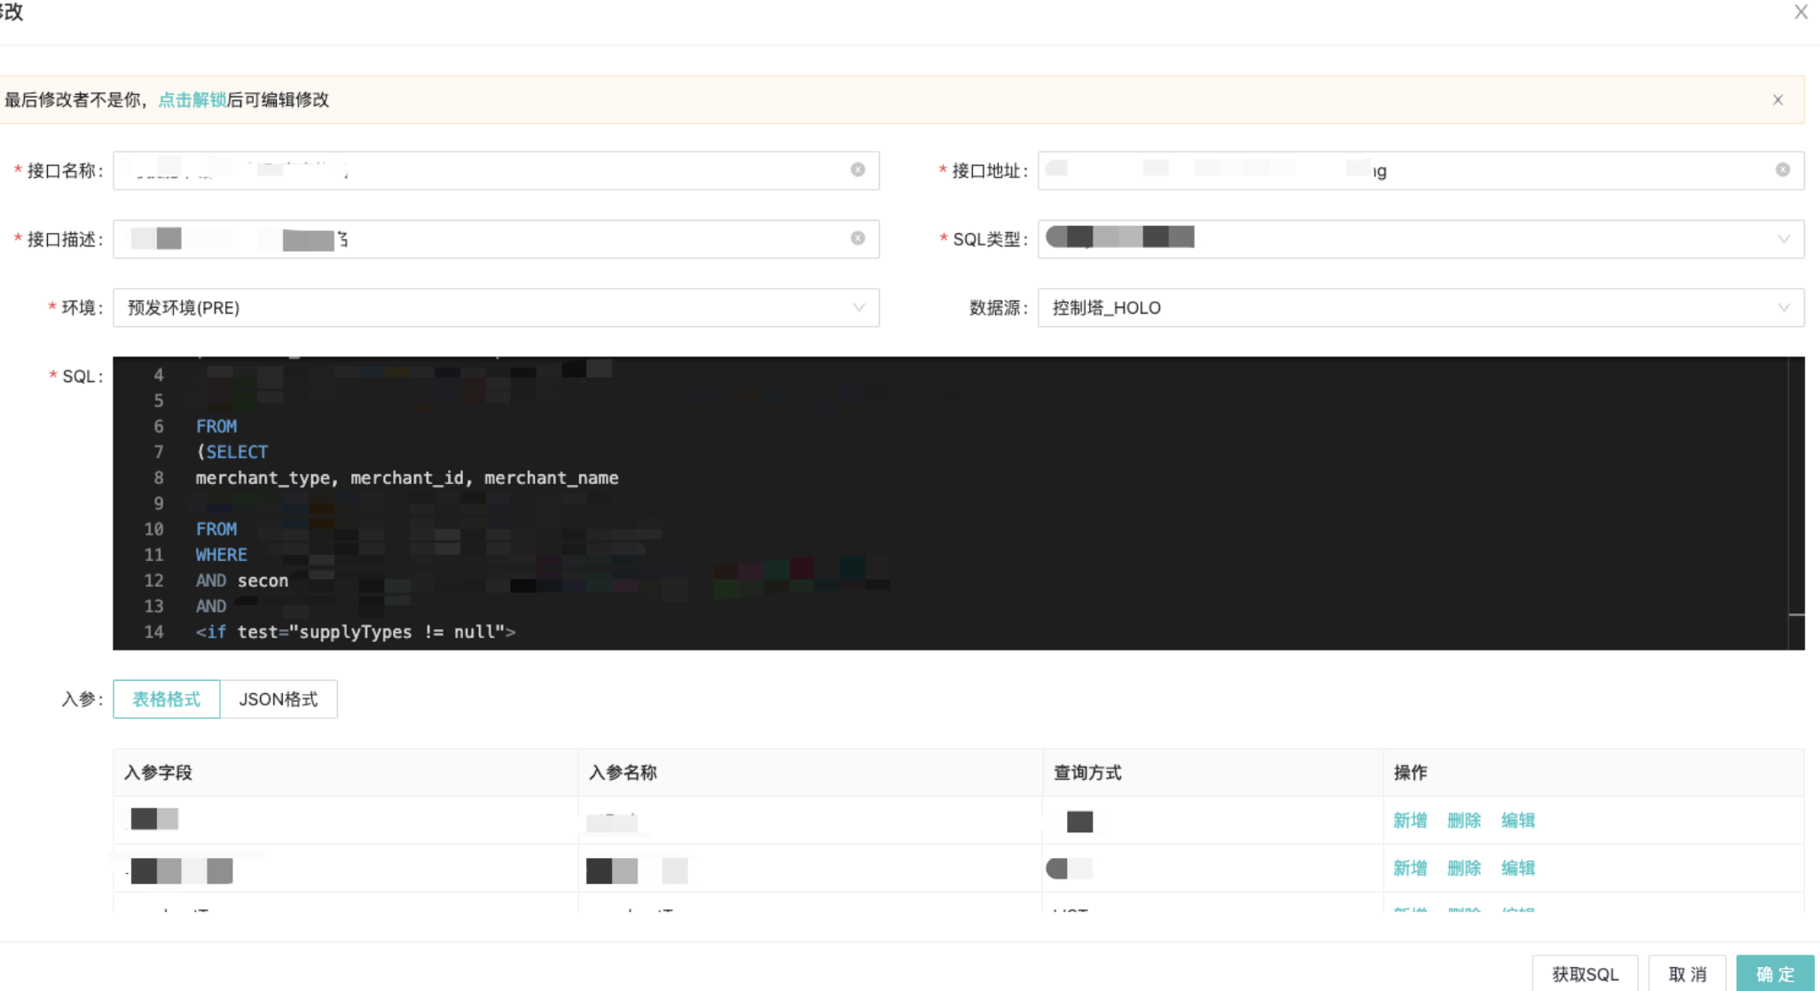This screenshot has height=991, width=1820.
Task: Click the FROM keyword on line 10
Action: [216, 529]
